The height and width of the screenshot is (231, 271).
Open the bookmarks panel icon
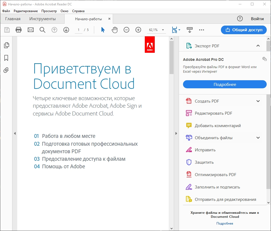click(6, 58)
